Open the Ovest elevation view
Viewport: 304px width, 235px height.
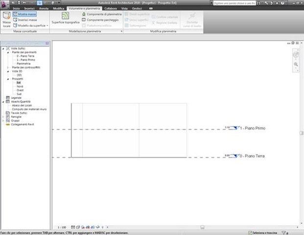tap(20, 90)
